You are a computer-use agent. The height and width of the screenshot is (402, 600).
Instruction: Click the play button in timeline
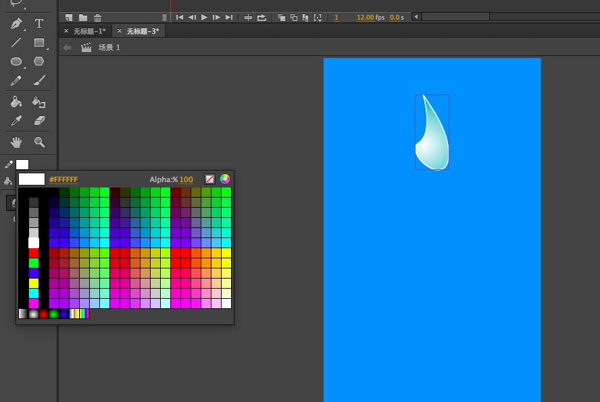(204, 17)
